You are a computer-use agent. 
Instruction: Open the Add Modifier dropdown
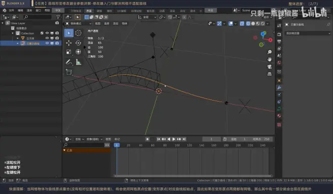307,33
